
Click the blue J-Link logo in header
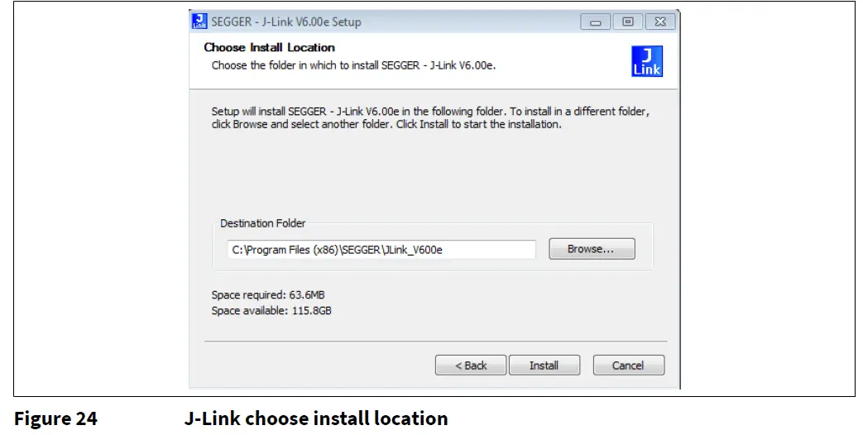tap(647, 61)
